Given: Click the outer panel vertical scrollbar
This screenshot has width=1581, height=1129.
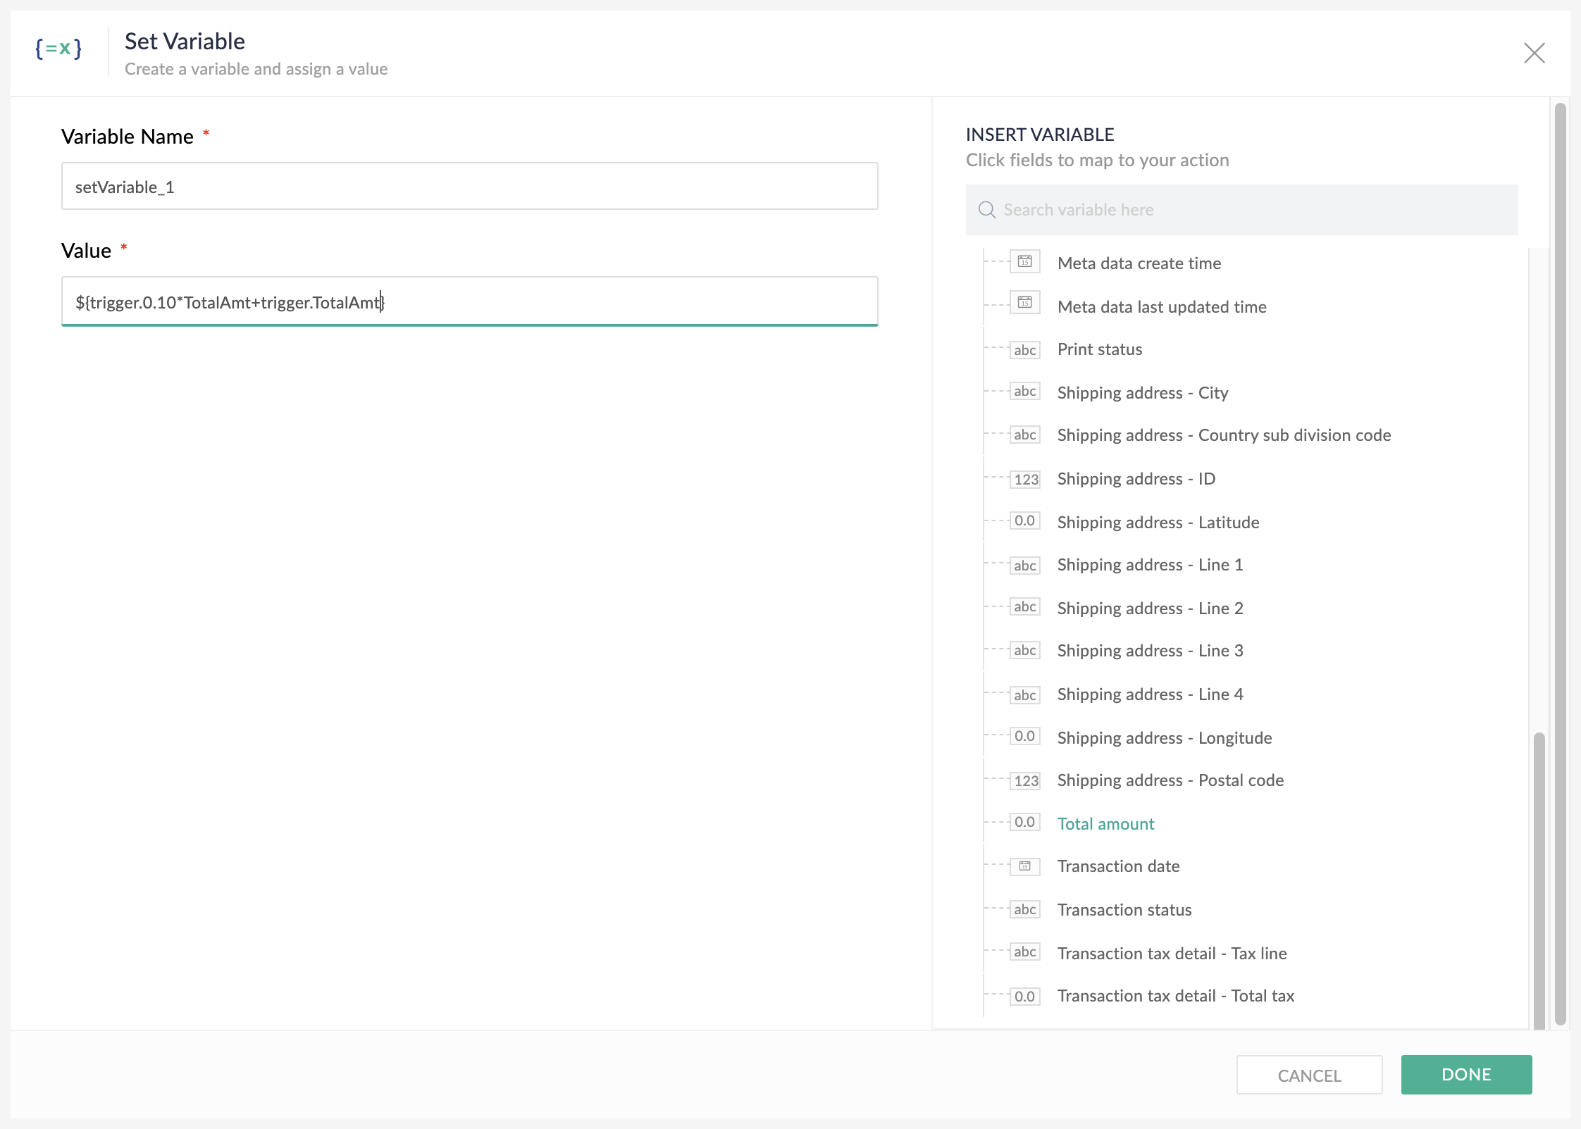Looking at the screenshot, I should [x=1560, y=563].
